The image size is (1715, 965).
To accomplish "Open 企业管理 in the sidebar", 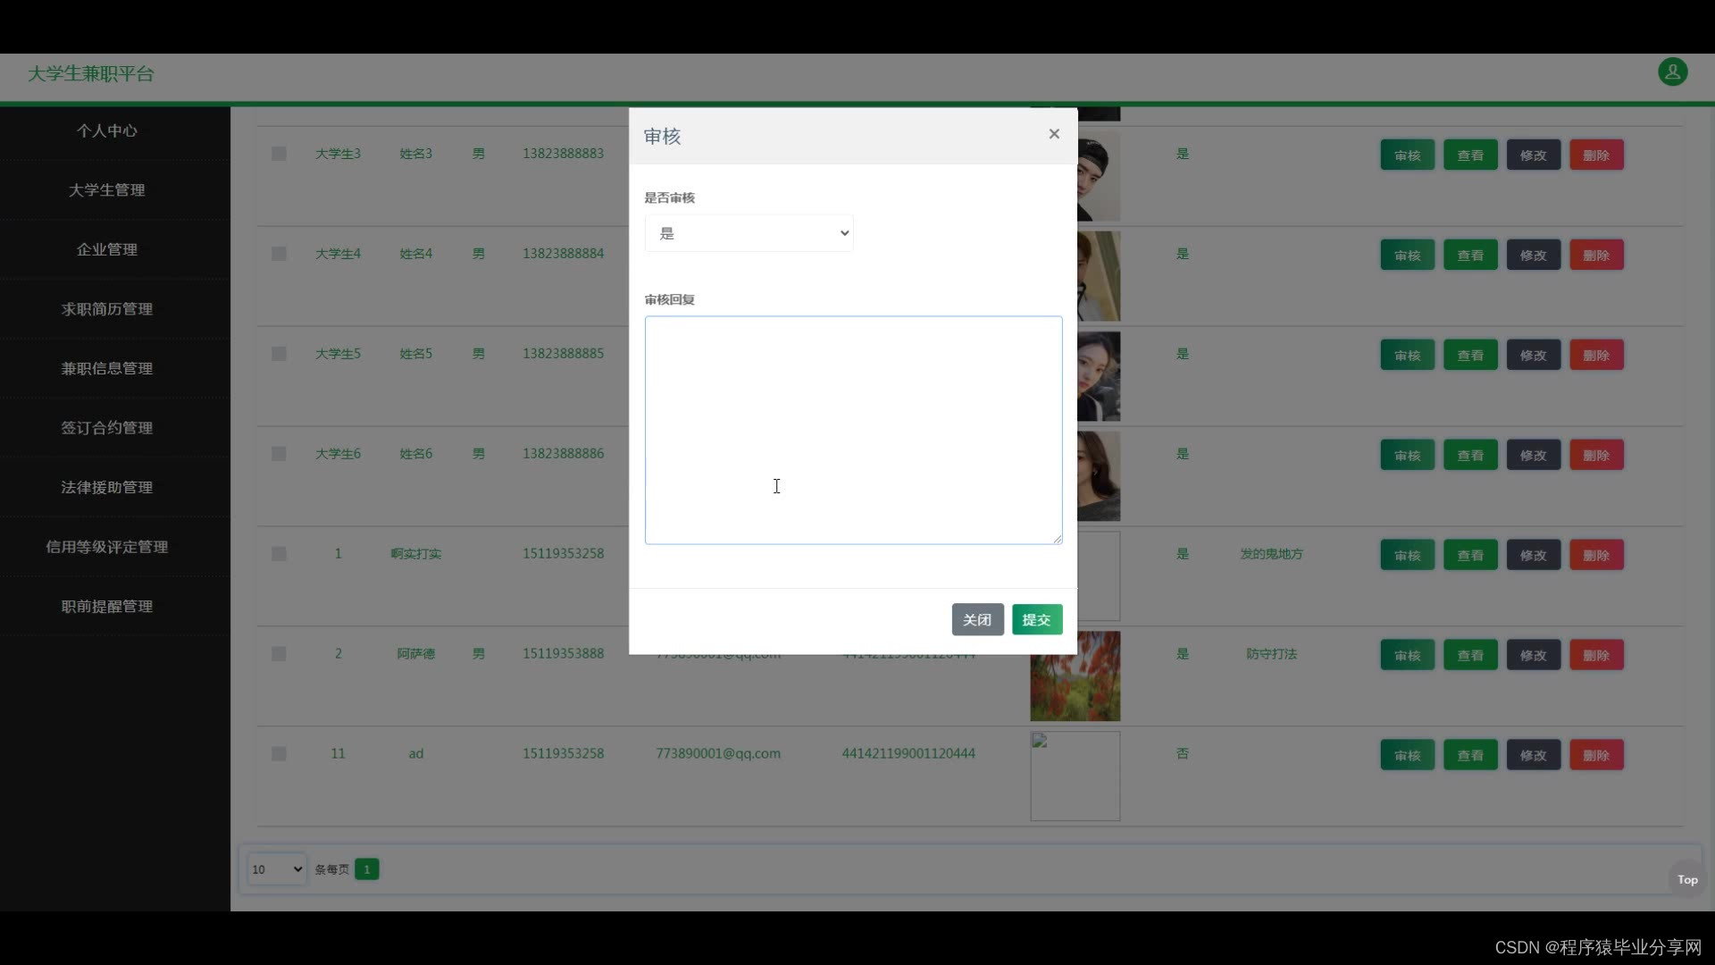I will (x=106, y=249).
